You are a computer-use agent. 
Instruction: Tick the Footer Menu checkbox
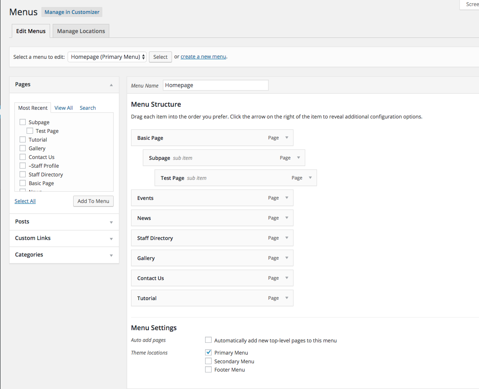[x=209, y=369]
